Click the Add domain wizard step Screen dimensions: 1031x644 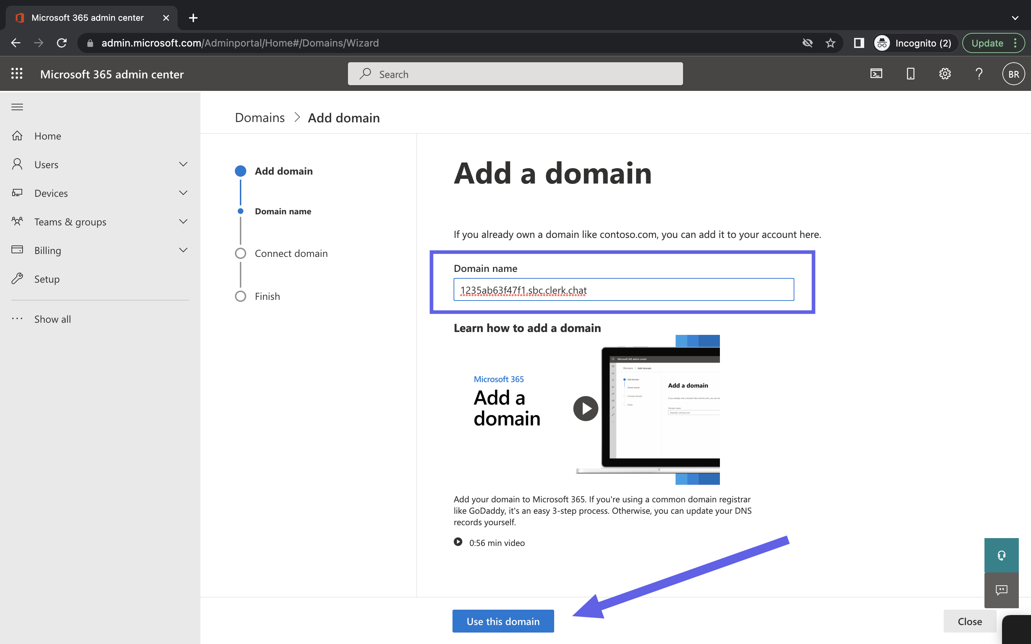pos(284,171)
